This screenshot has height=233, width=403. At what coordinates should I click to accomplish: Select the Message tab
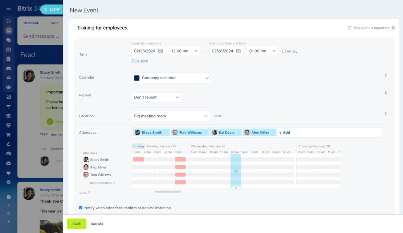31,23
